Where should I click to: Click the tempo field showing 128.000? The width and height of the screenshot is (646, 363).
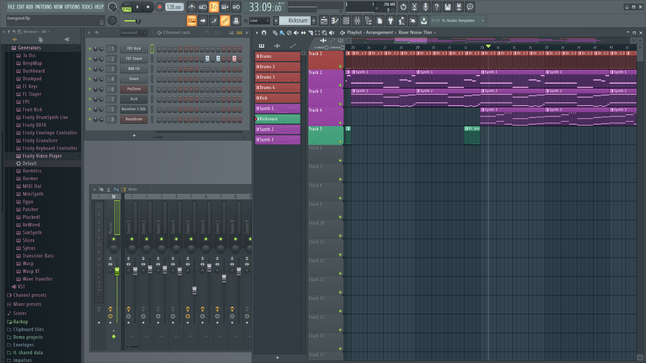tap(174, 7)
